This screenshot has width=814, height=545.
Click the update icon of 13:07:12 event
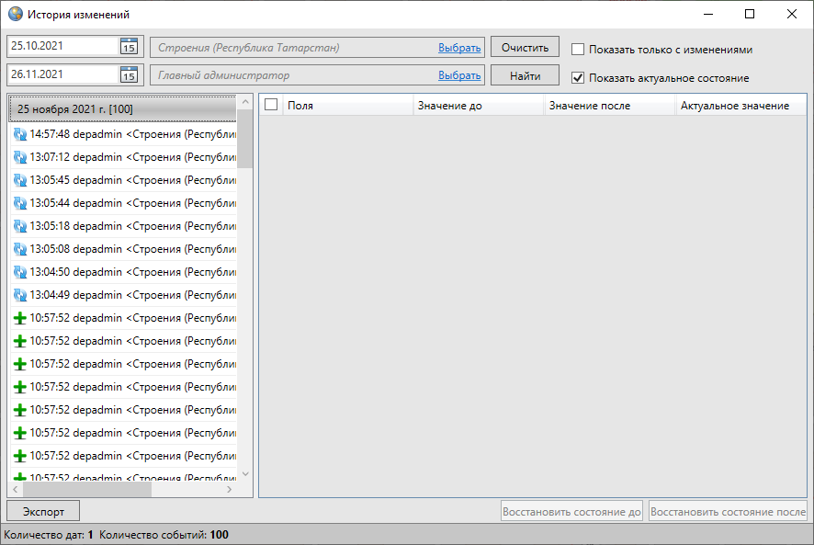tap(20, 157)
